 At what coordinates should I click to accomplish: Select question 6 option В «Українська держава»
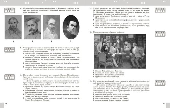(x=51, y=95)
